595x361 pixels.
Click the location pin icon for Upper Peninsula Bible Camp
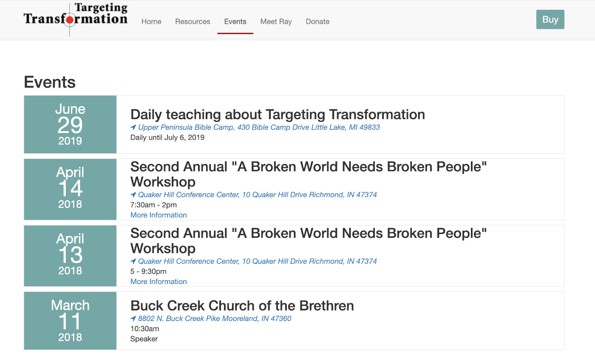click(x=133, y=127)
